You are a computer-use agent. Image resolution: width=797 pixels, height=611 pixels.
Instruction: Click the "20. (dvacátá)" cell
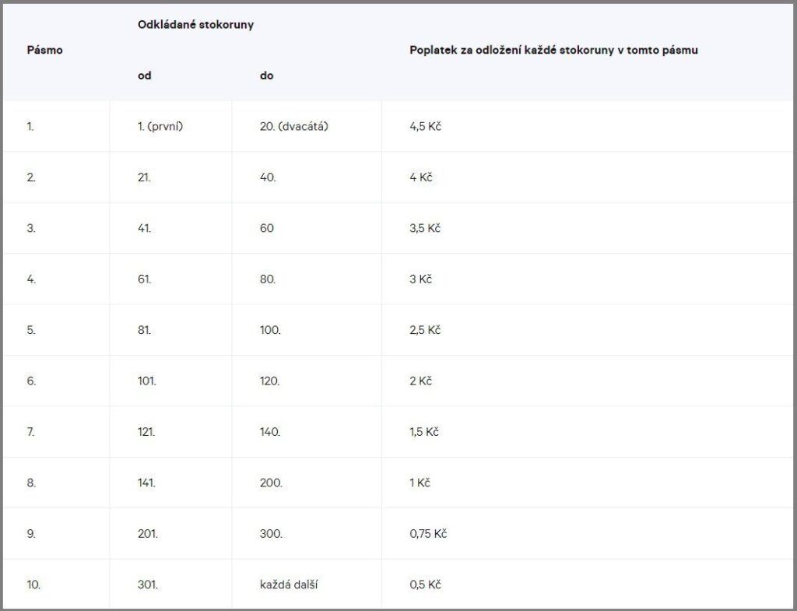click(x=293, y=126)
